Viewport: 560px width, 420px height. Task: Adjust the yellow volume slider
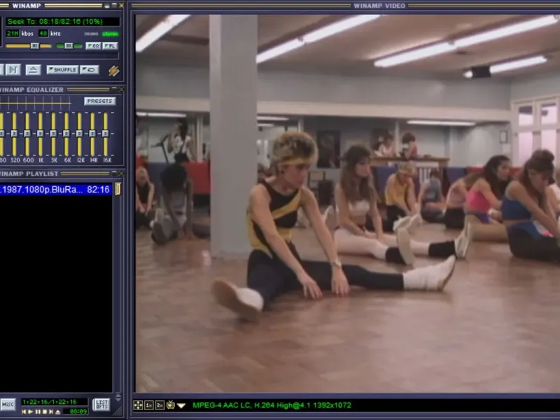[x=29, y=45]
